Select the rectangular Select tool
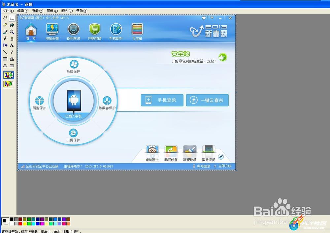This screenshot has width=330, height=233. tap(12, 18)
